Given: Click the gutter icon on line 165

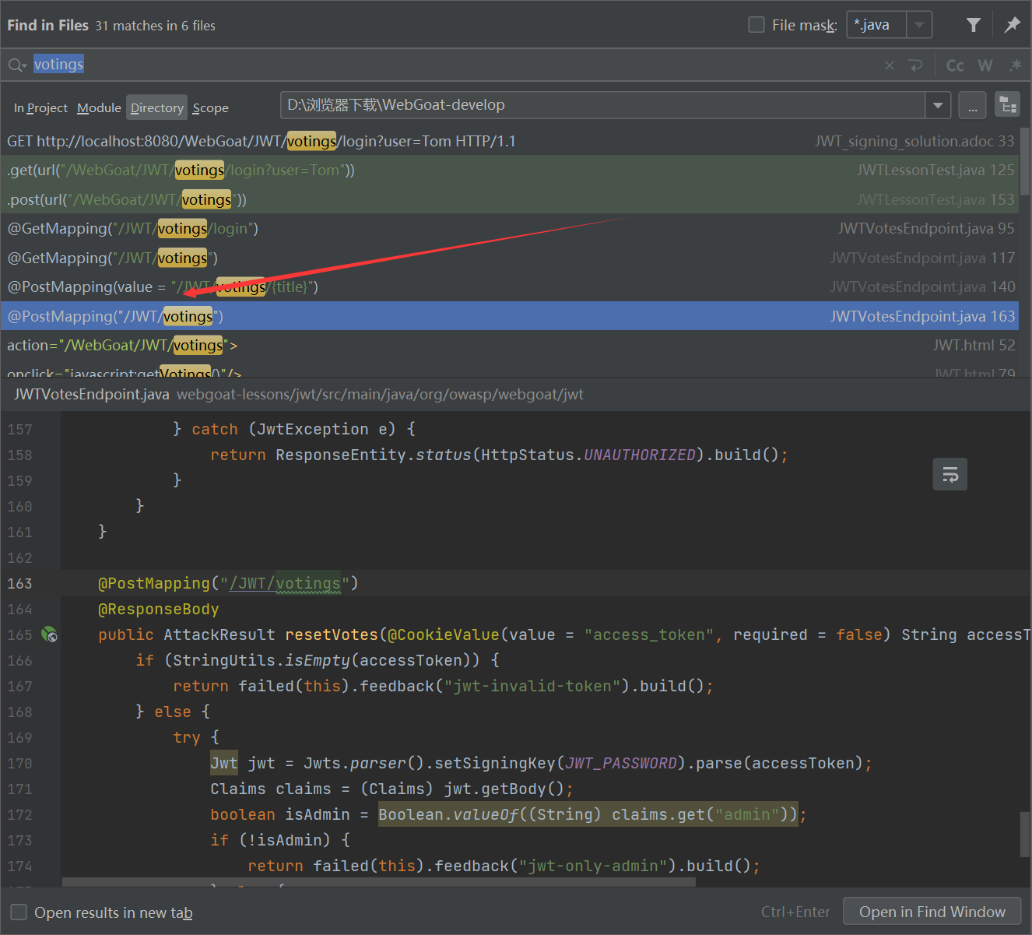Looking at the screenshot, I should click(50, 634).
